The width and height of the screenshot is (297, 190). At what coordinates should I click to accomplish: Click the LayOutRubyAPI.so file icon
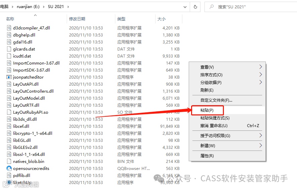pos(9,112)
